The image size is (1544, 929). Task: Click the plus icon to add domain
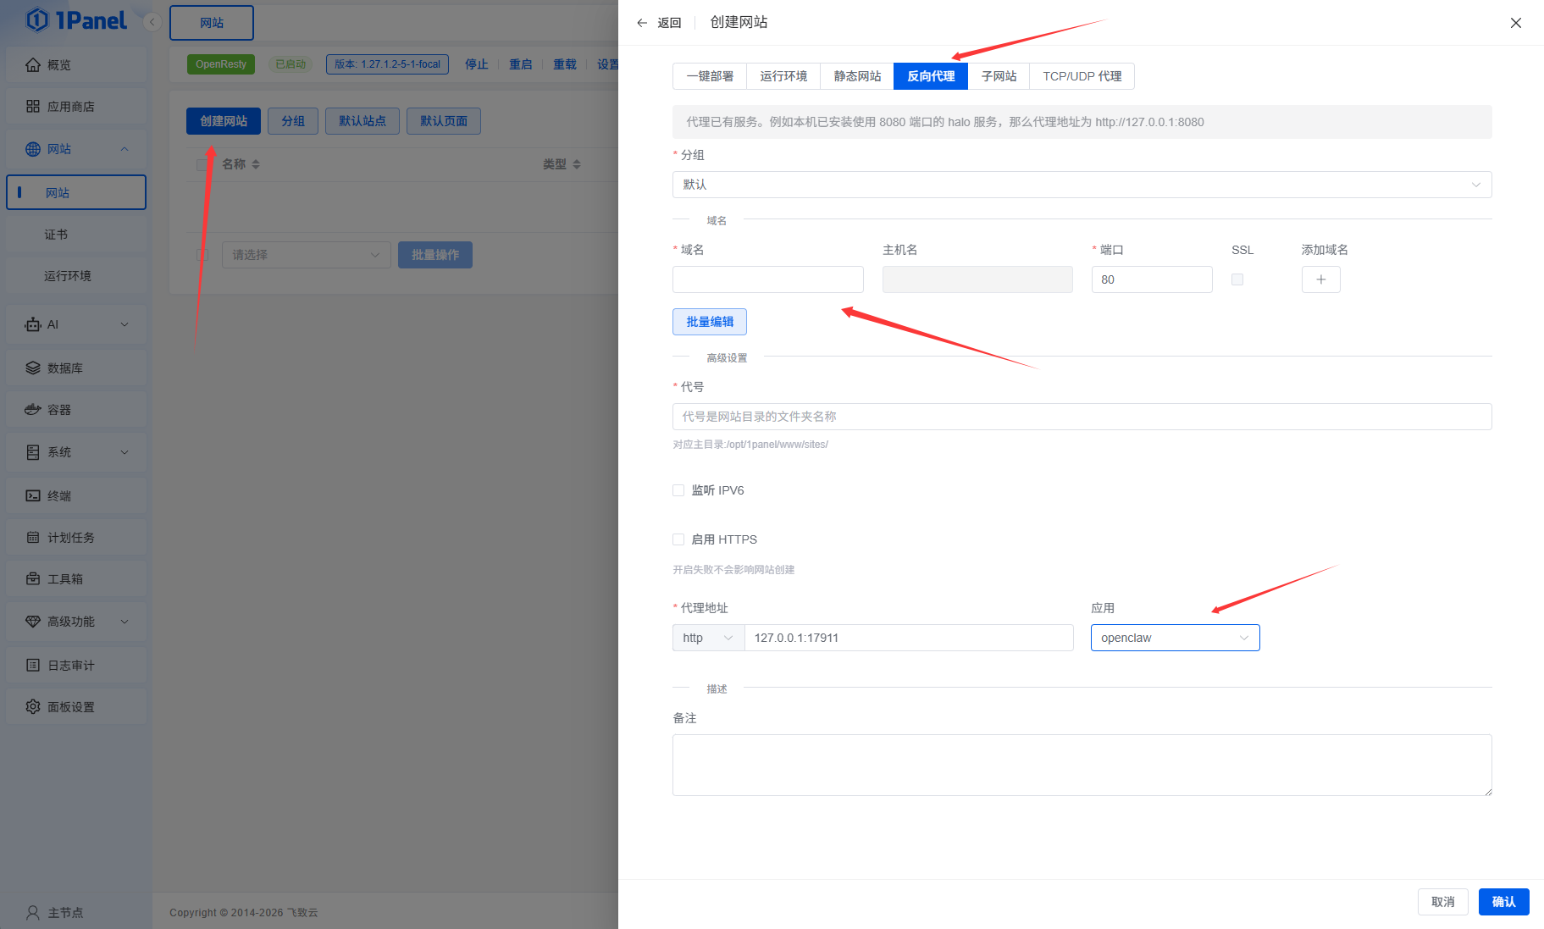click(1320, 279)
